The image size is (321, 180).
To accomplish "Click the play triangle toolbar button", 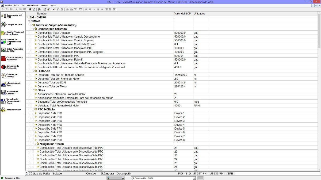I will pos(94,9).
